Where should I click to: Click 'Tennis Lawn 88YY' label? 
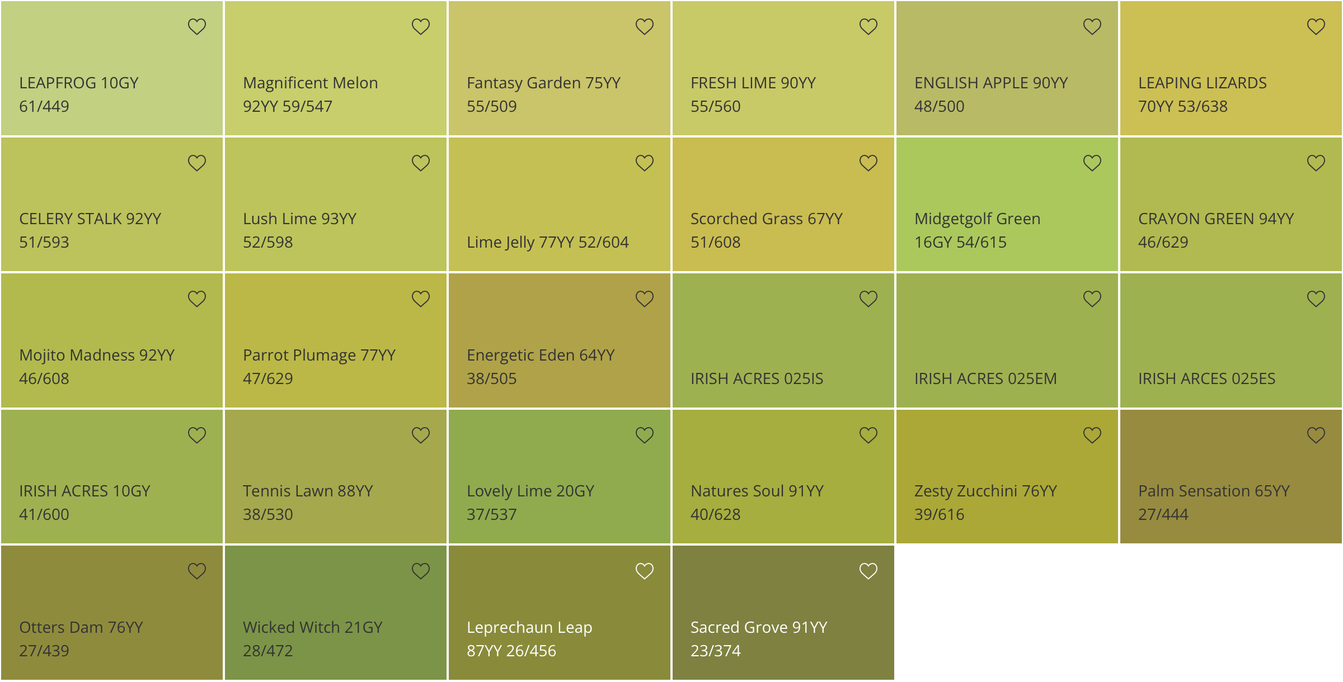[x=308, y=491]
